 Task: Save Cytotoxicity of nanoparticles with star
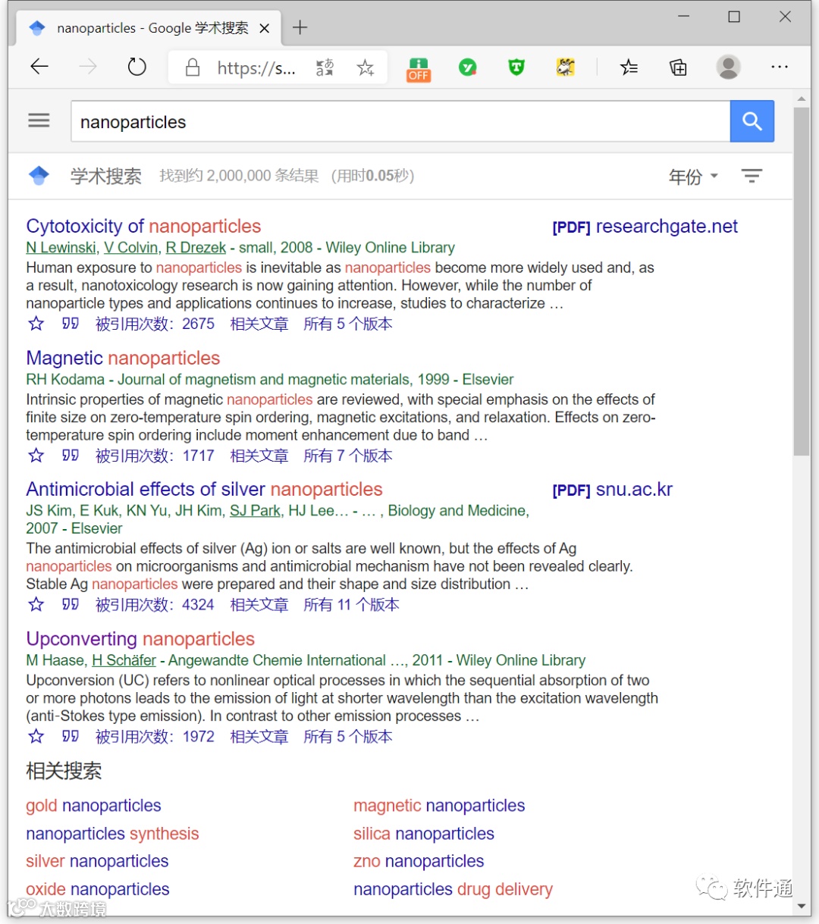pyautogui.click(x=36, y=324)
